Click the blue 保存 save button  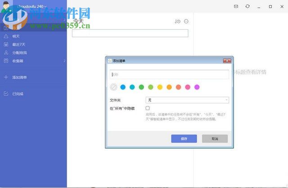[184, 139]
